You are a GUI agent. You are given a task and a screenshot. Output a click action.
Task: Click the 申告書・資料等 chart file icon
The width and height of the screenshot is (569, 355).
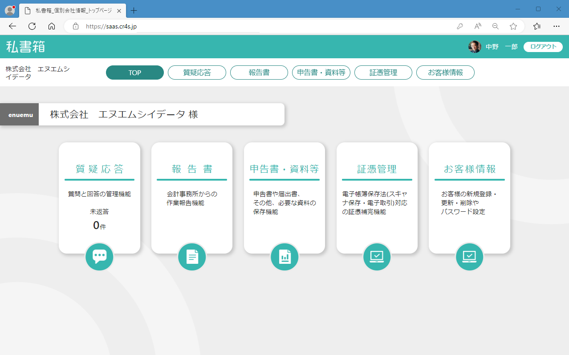(284, 257)
